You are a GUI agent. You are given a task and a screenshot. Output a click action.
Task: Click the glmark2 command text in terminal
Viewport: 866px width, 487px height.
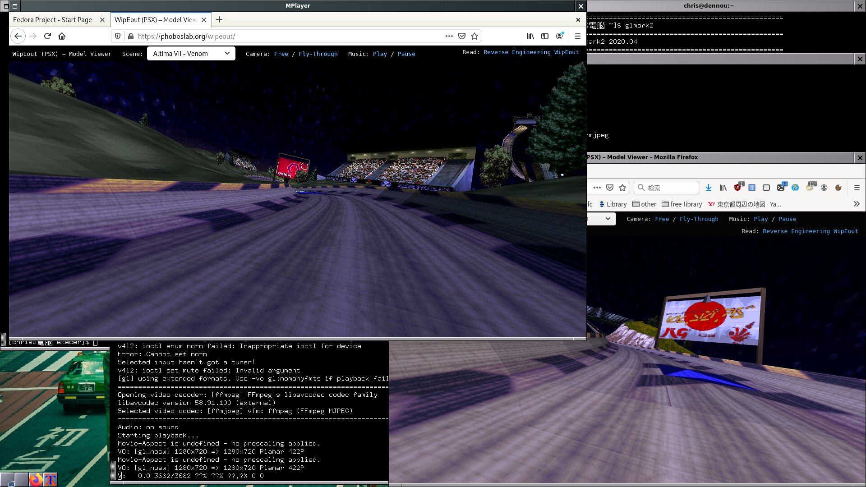[639, 26]
